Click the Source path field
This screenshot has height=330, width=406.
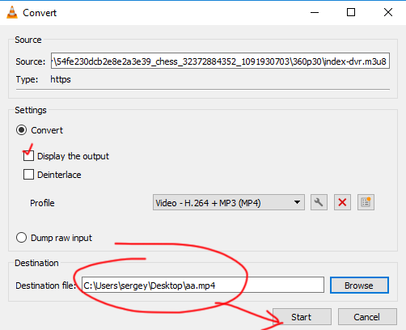(220, 61)
